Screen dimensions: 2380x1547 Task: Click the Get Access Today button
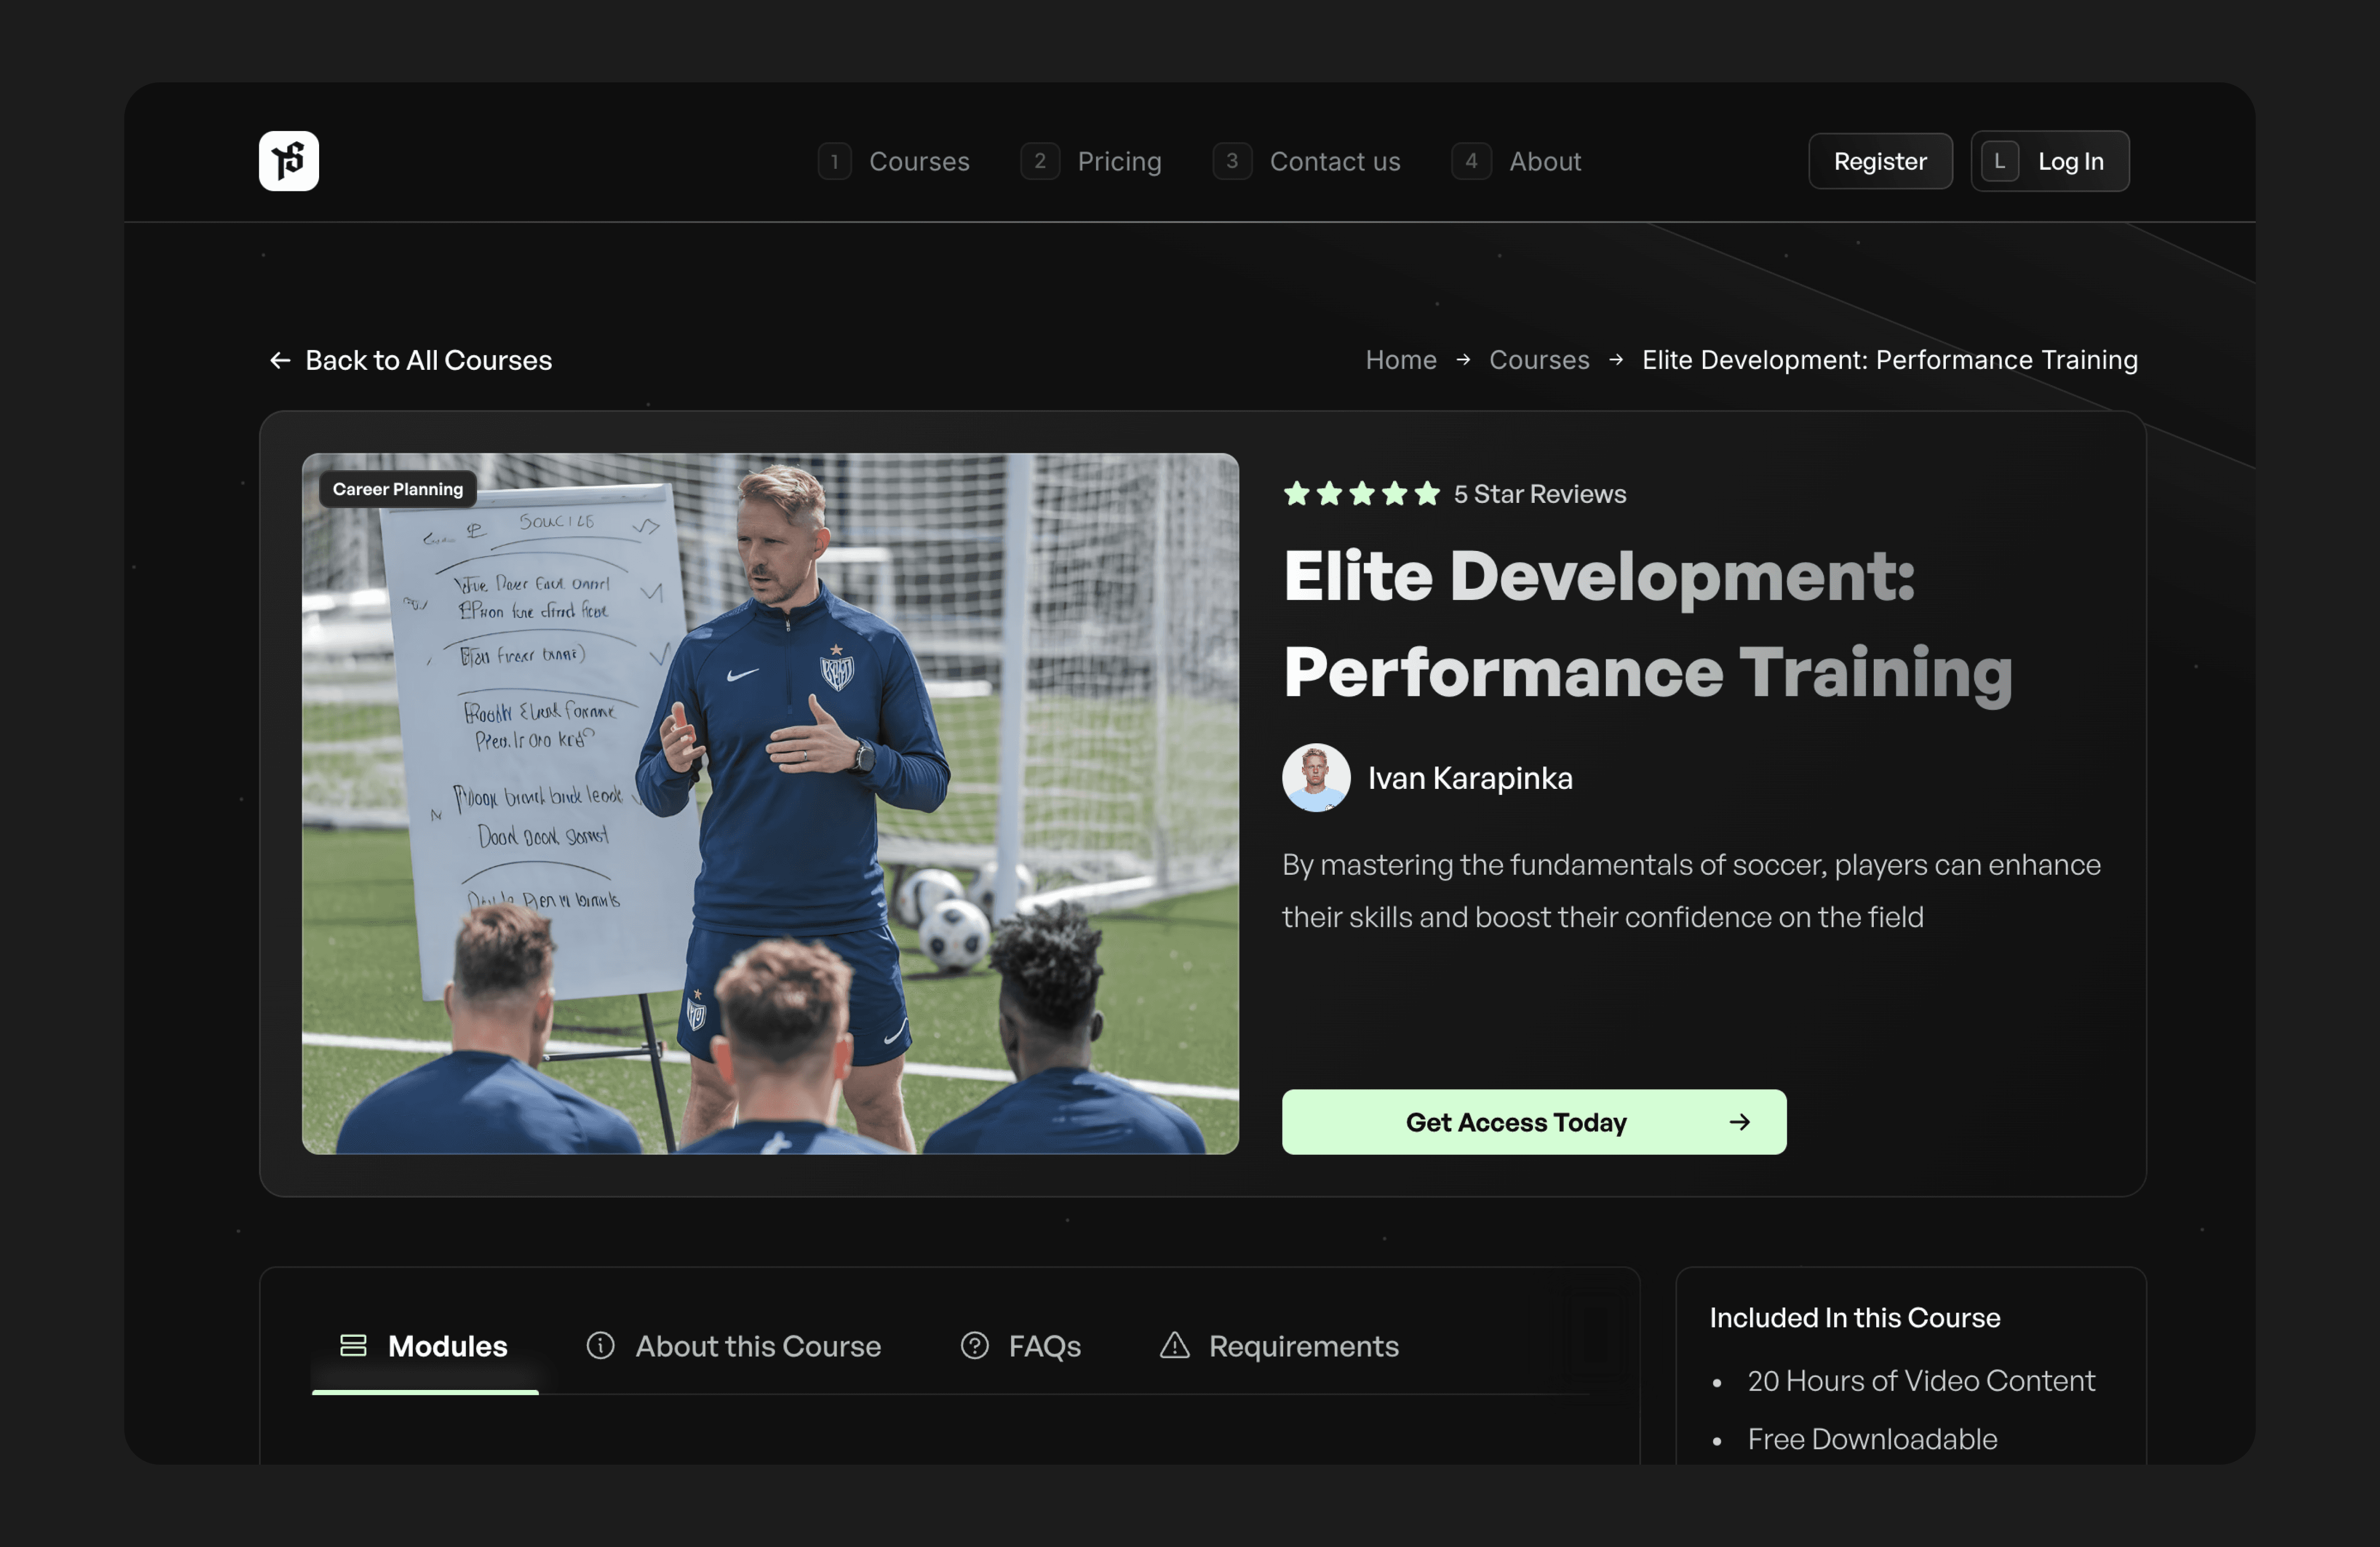[x=1533, y=1122]
